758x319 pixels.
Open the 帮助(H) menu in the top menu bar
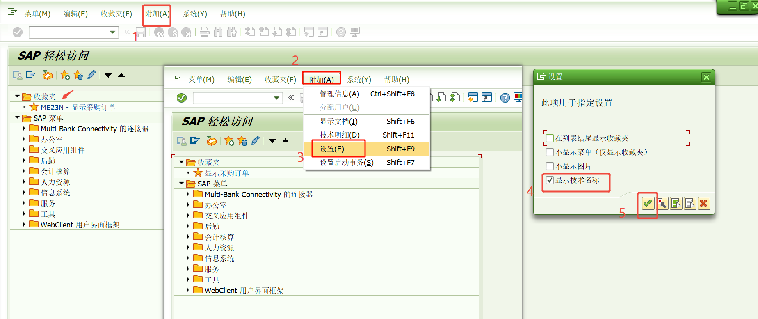coord(233,14)
